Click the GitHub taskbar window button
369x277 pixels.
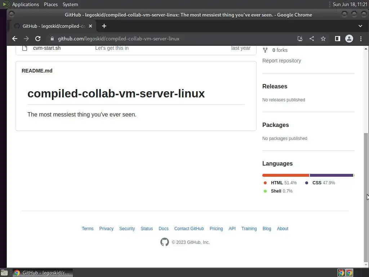(x=43, y=273)
